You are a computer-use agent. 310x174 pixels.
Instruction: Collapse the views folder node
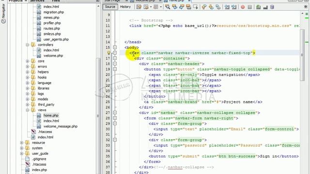tap(28, 110)
